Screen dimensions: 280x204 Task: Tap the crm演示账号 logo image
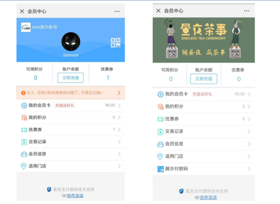pos(26,27)
